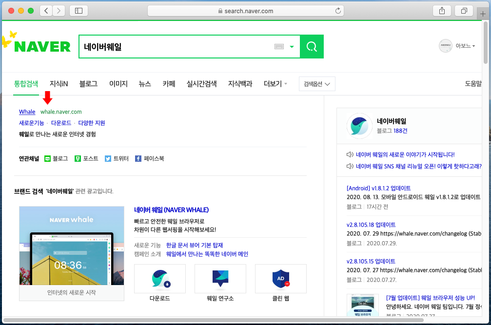Click 웨일에서 만나는 똑똑한 네이버 메인 link
The width and height of the screenshot is (491, 325).
(207, 254)
